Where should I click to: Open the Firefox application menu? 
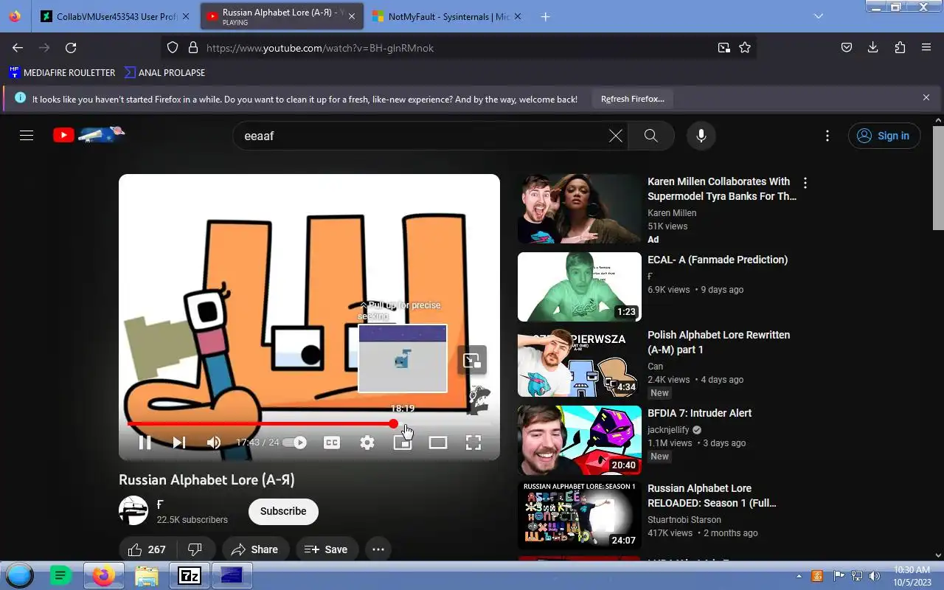(x=926, y=47)
